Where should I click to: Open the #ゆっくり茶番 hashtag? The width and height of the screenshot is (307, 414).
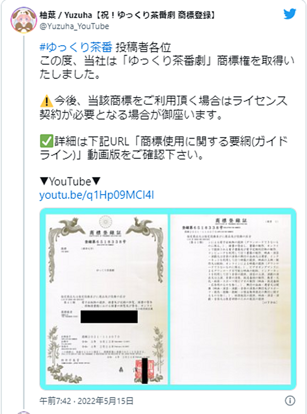pyautogui.click(x=76, y=47)
